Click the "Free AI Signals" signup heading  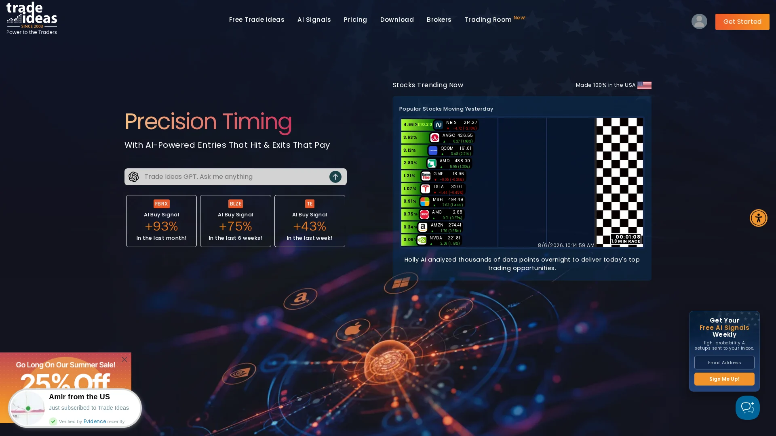coord(724,328)
